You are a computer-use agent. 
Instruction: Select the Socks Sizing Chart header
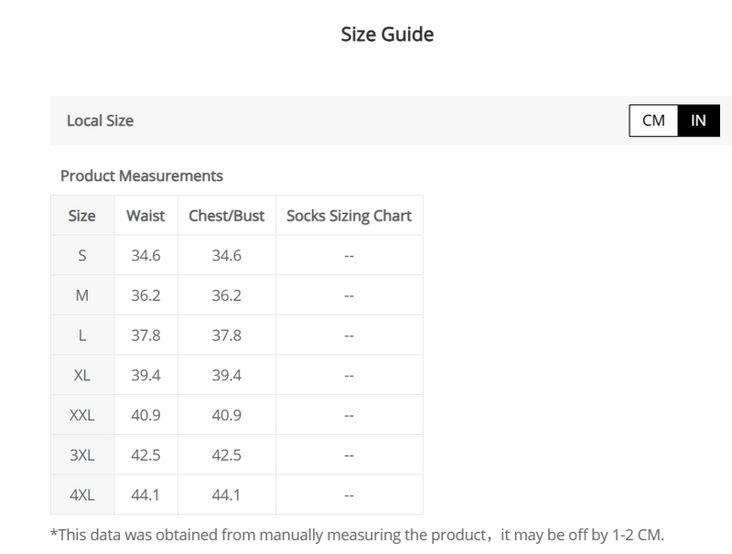(x=349, y=217)
